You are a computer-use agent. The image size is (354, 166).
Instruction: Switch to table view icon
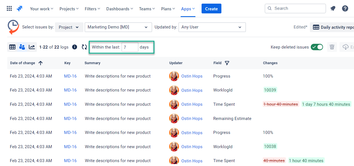pyautogui.click(x=12, y=47)
